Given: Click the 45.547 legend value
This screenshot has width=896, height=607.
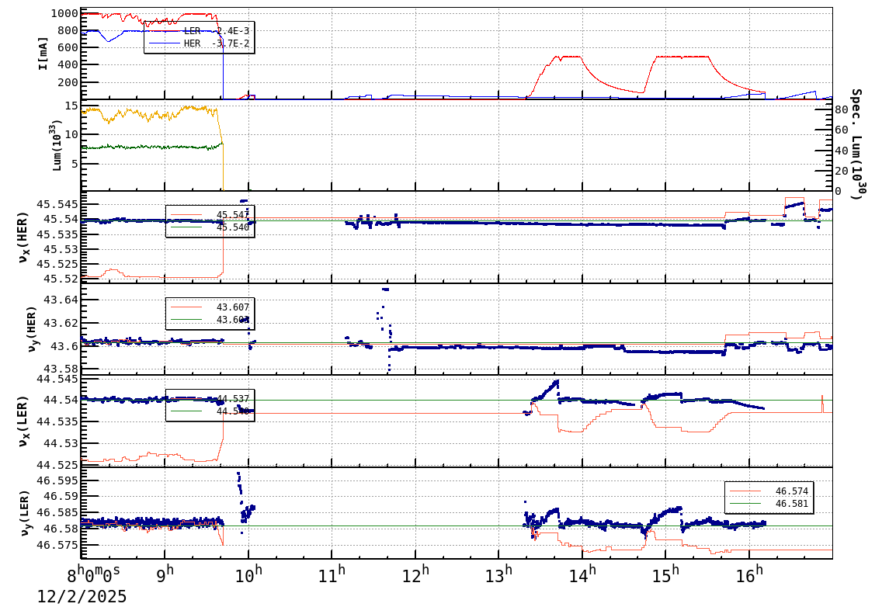Looking at the screenshot, I should (x=233, y=215).
